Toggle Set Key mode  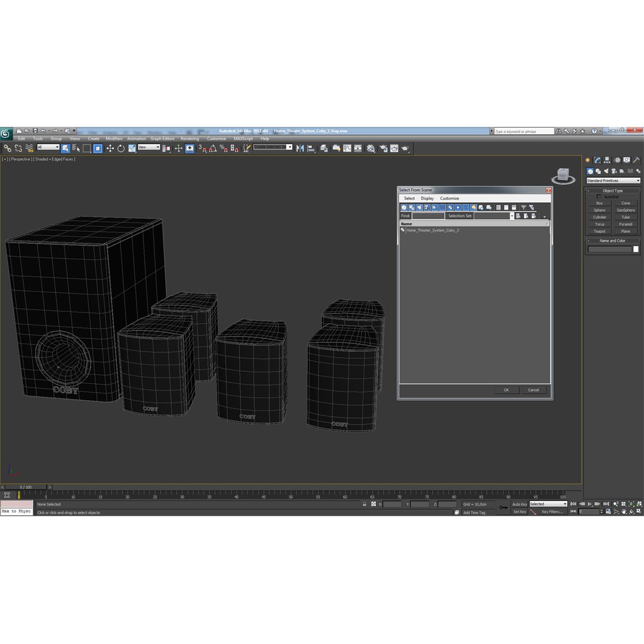519,512
